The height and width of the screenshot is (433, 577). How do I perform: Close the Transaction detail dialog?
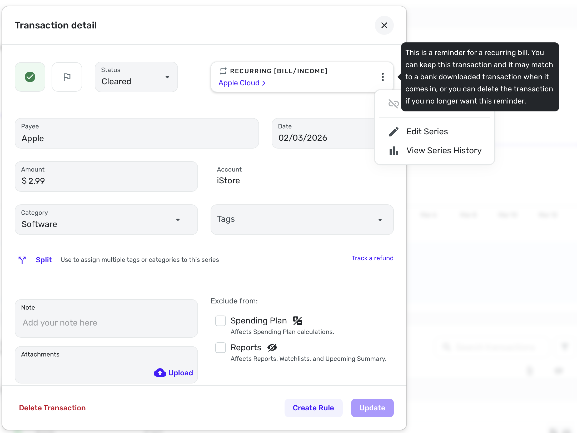coord(384,25)
